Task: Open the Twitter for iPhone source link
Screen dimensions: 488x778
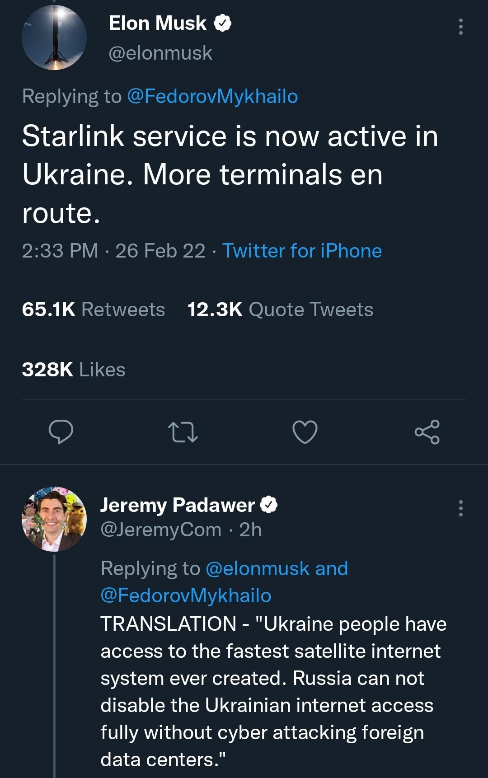Action: (302, 251)
